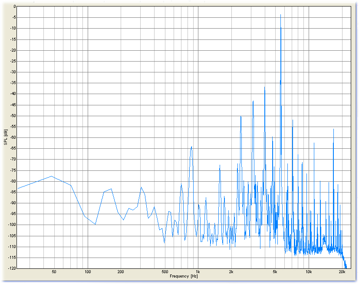Click the "-80" SPL tick label
359x284 pixels.
(13, 181)
